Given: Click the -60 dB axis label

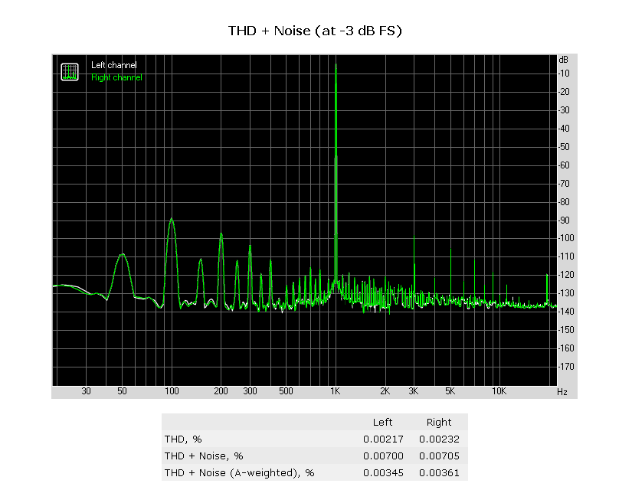Looking at the screenshot, I should [x=564, y=165].
